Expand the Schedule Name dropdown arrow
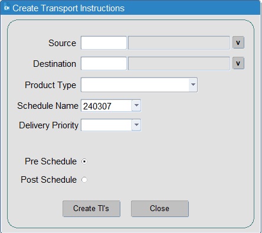 (136, 105)
